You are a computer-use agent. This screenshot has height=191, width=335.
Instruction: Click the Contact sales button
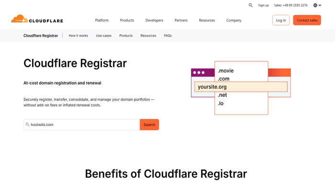[x=307, y=20]
